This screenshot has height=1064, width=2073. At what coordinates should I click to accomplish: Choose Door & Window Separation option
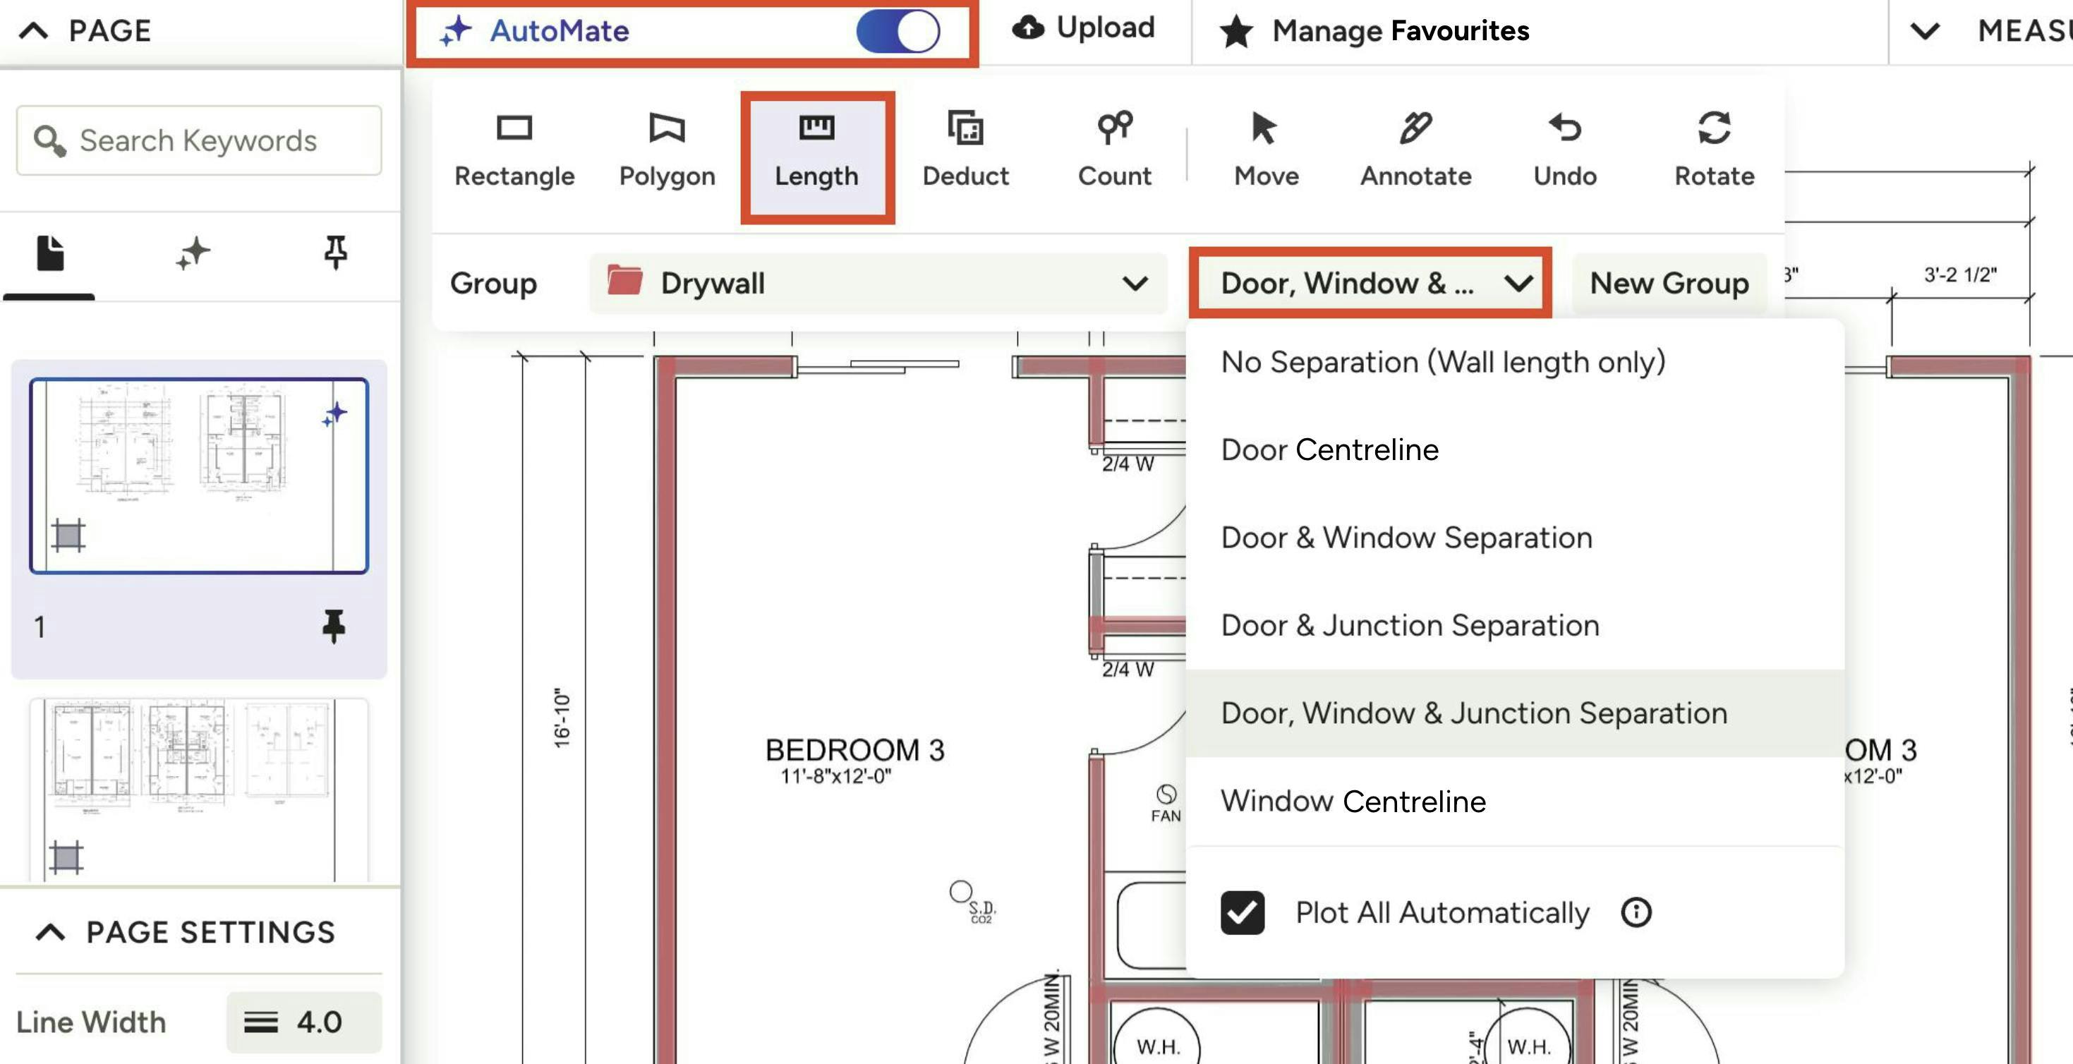pyautogui.click(x=1406, y=537)
